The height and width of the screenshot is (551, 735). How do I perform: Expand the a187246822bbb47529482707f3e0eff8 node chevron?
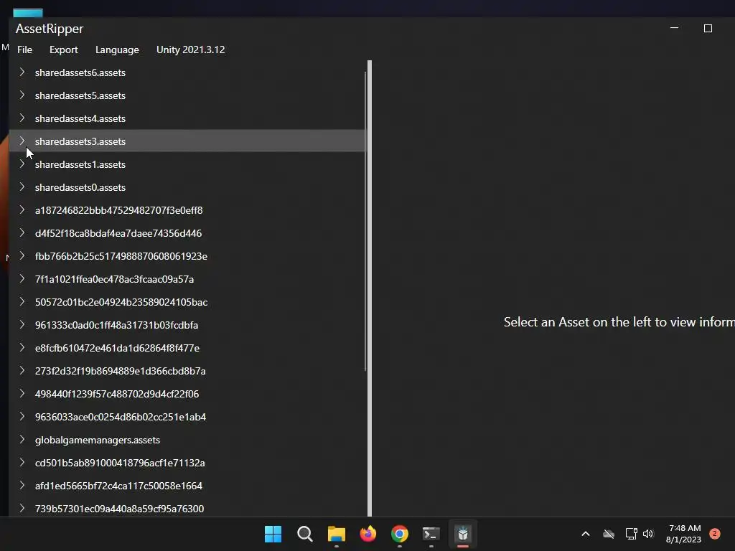(22, 210)
